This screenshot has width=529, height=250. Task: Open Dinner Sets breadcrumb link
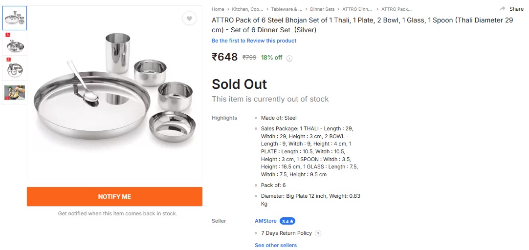pos(322,9)
